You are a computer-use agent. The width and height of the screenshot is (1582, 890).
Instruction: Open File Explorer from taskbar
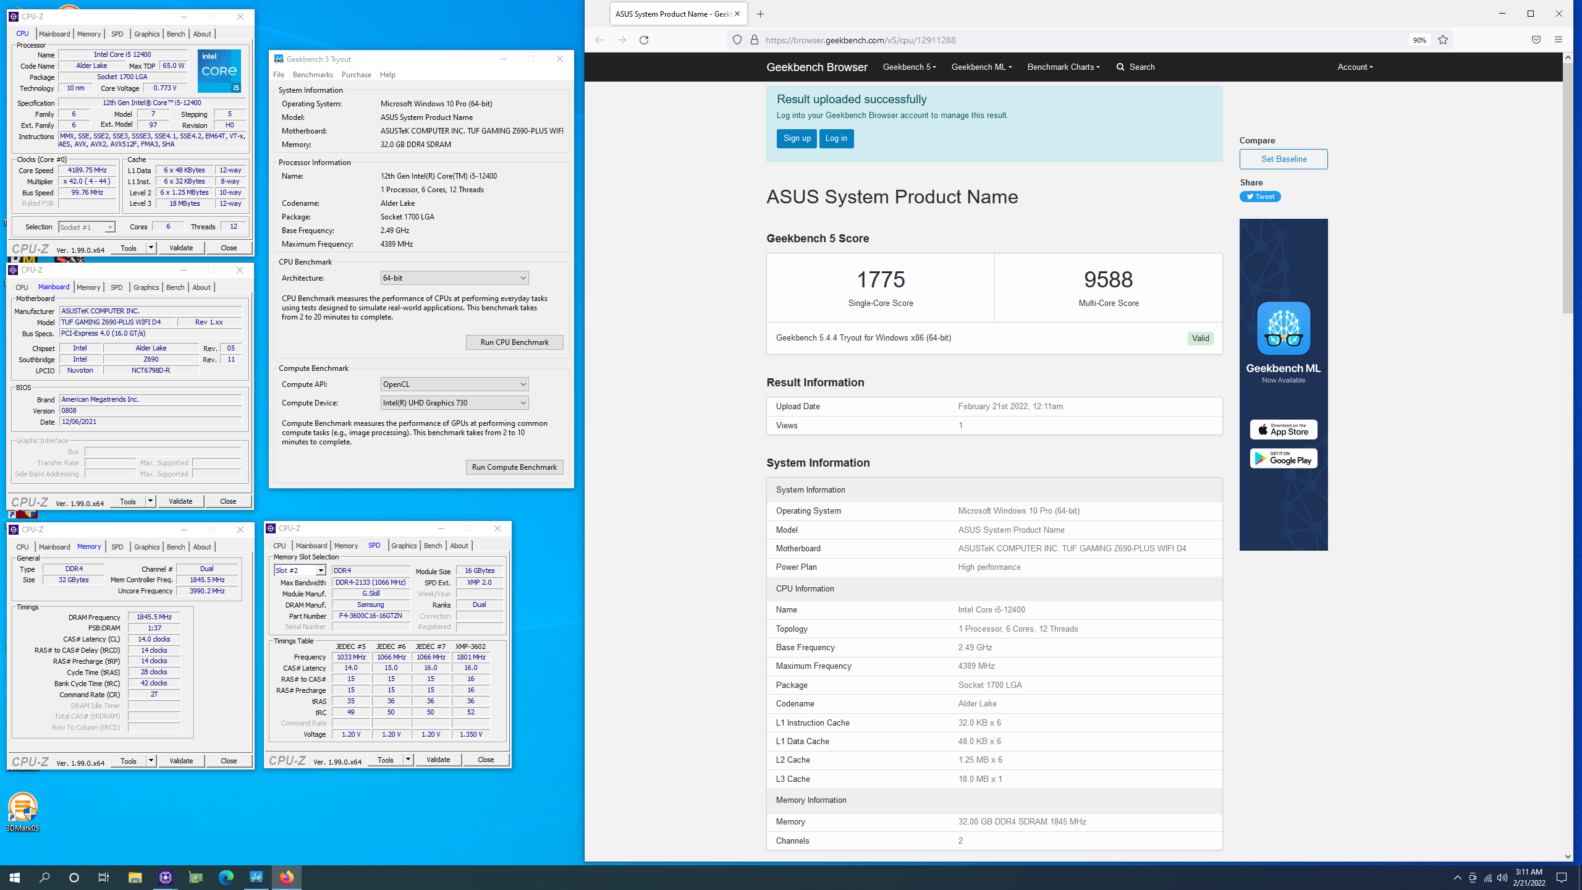tap(135, 877)
